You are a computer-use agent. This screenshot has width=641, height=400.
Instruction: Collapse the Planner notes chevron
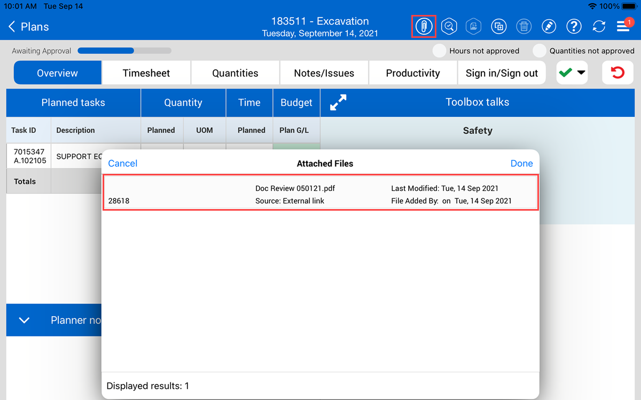pos(24,320)
